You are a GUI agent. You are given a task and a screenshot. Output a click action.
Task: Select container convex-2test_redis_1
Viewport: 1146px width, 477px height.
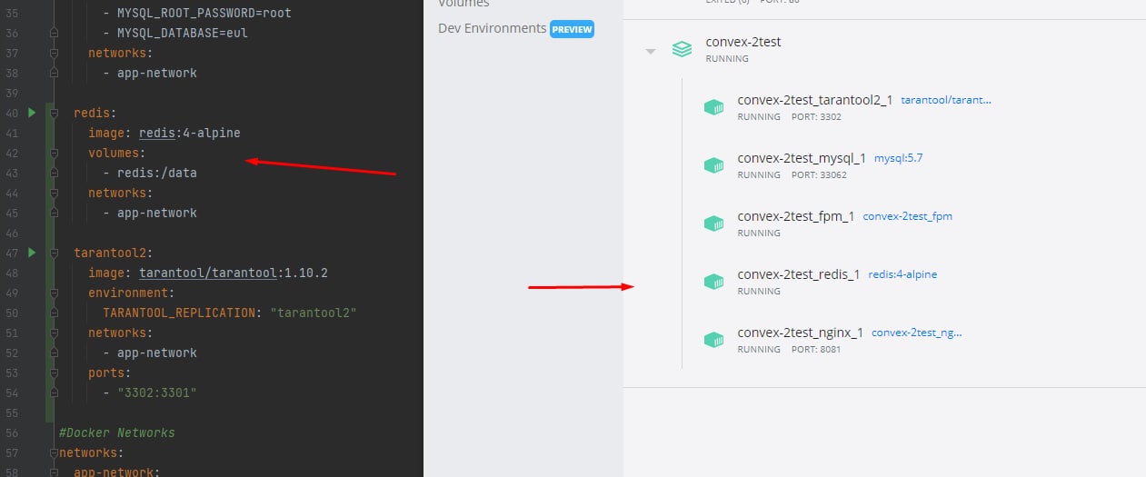[799, 274]
